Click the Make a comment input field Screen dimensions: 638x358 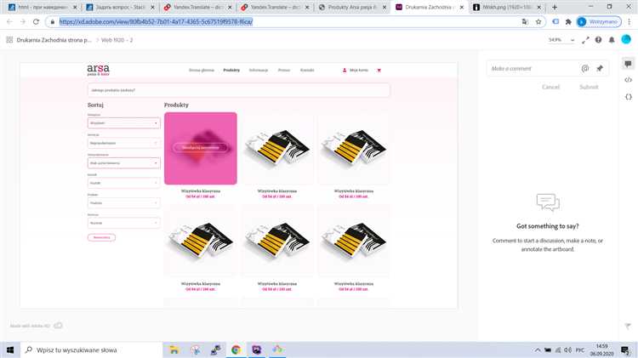click(x=532, y=68)
